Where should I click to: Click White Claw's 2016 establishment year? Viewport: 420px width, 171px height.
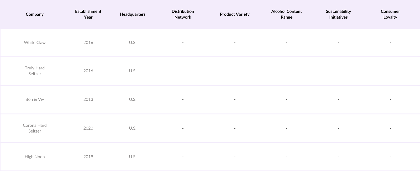coord(88,42)
